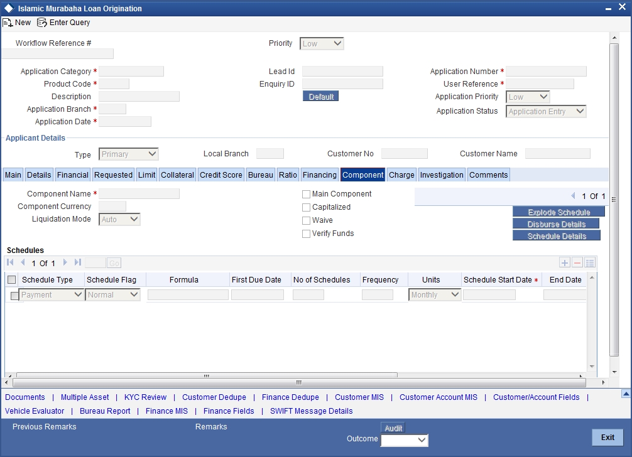Open the SWIFT Message Details link
This screenshot has height=457, width=632.
coord(311,411)
